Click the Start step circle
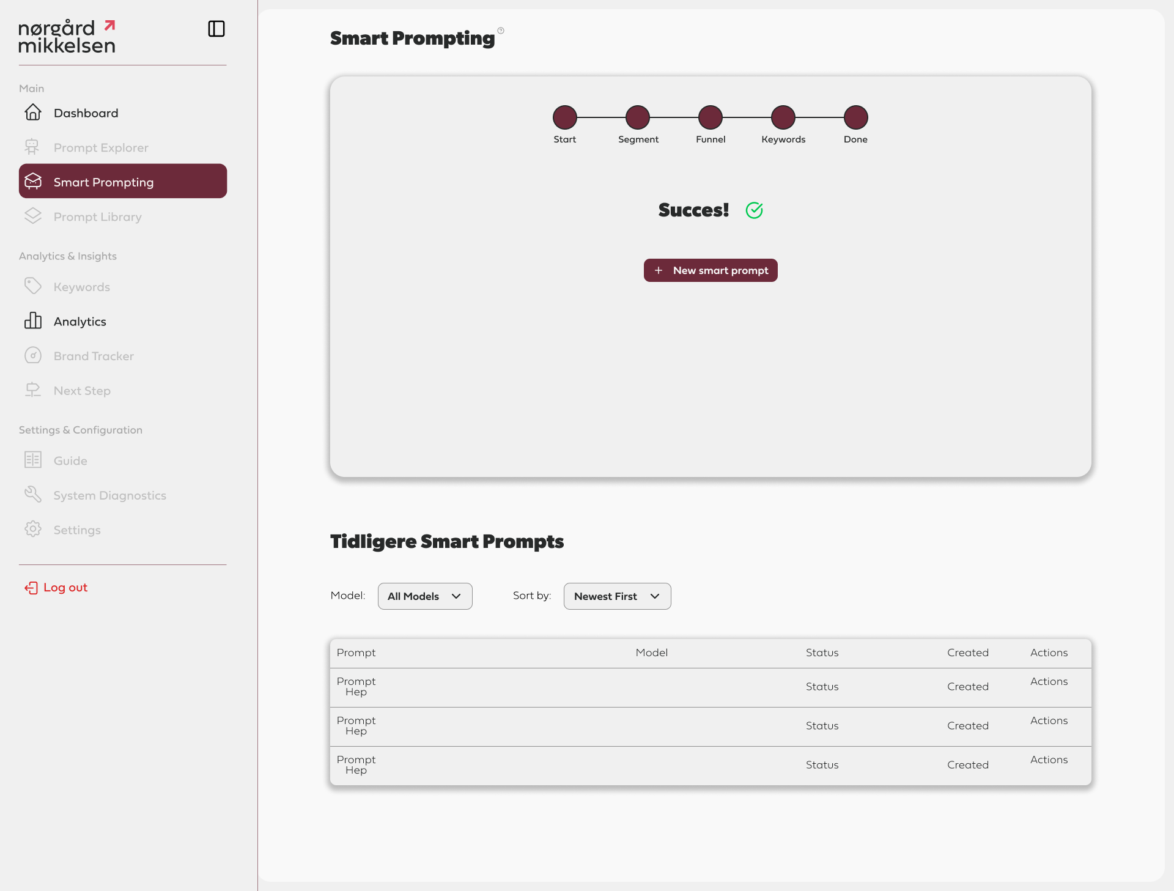 [565, 117]
